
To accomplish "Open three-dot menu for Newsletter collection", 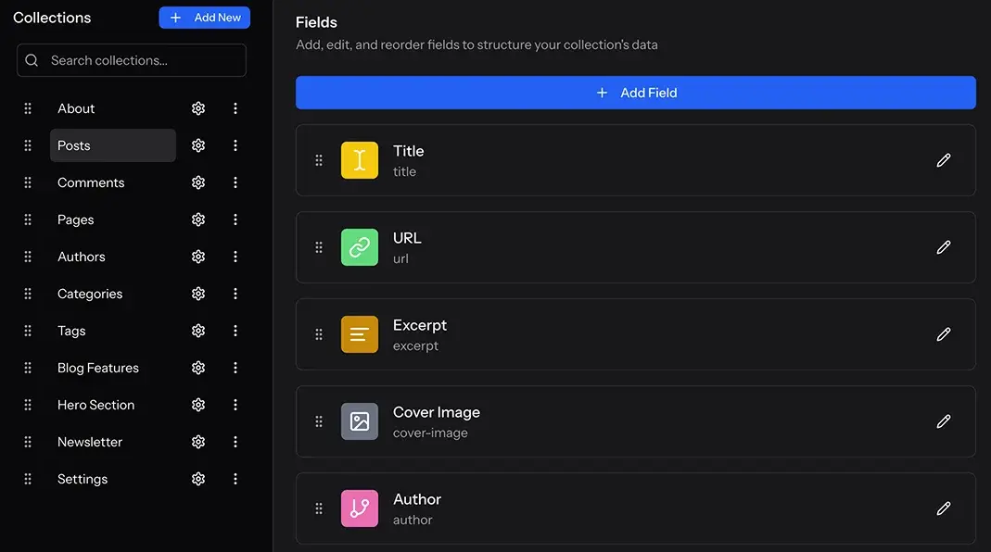I will (x=235, y=442).
